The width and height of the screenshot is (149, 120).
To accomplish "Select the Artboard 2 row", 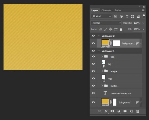I will click(116, 36).
